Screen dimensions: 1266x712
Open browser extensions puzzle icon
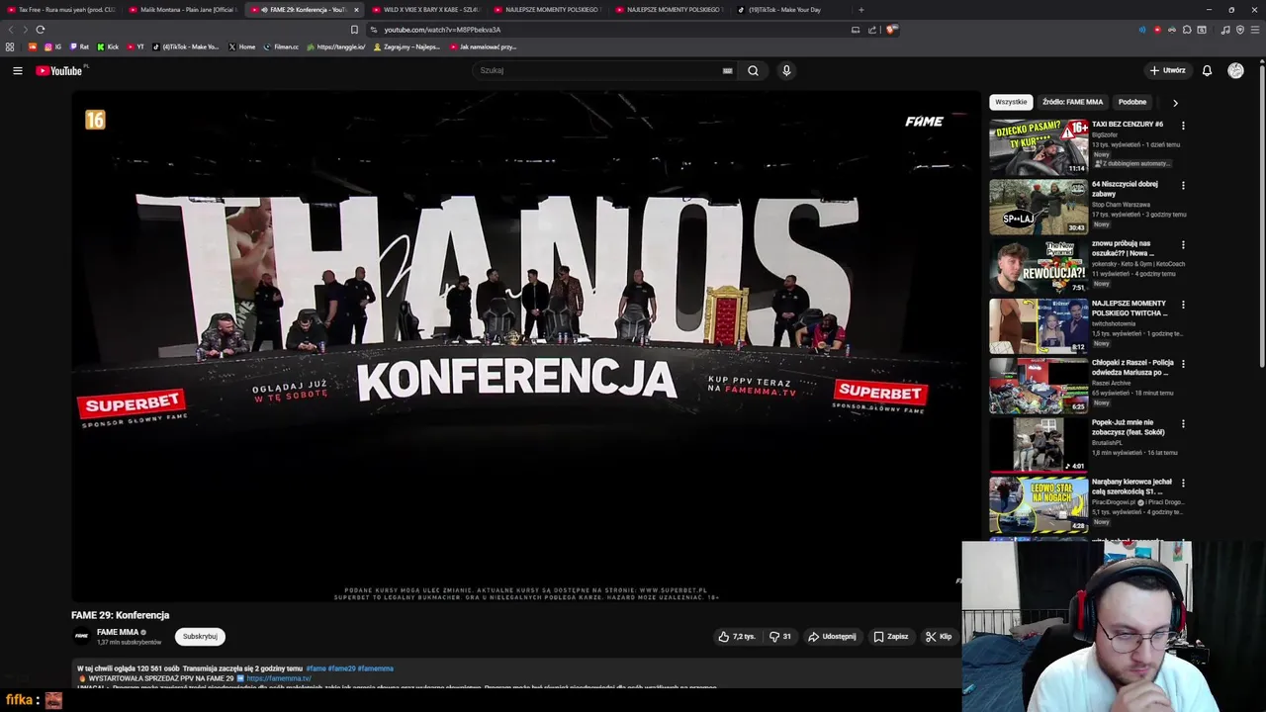[x=1187, y=30]
